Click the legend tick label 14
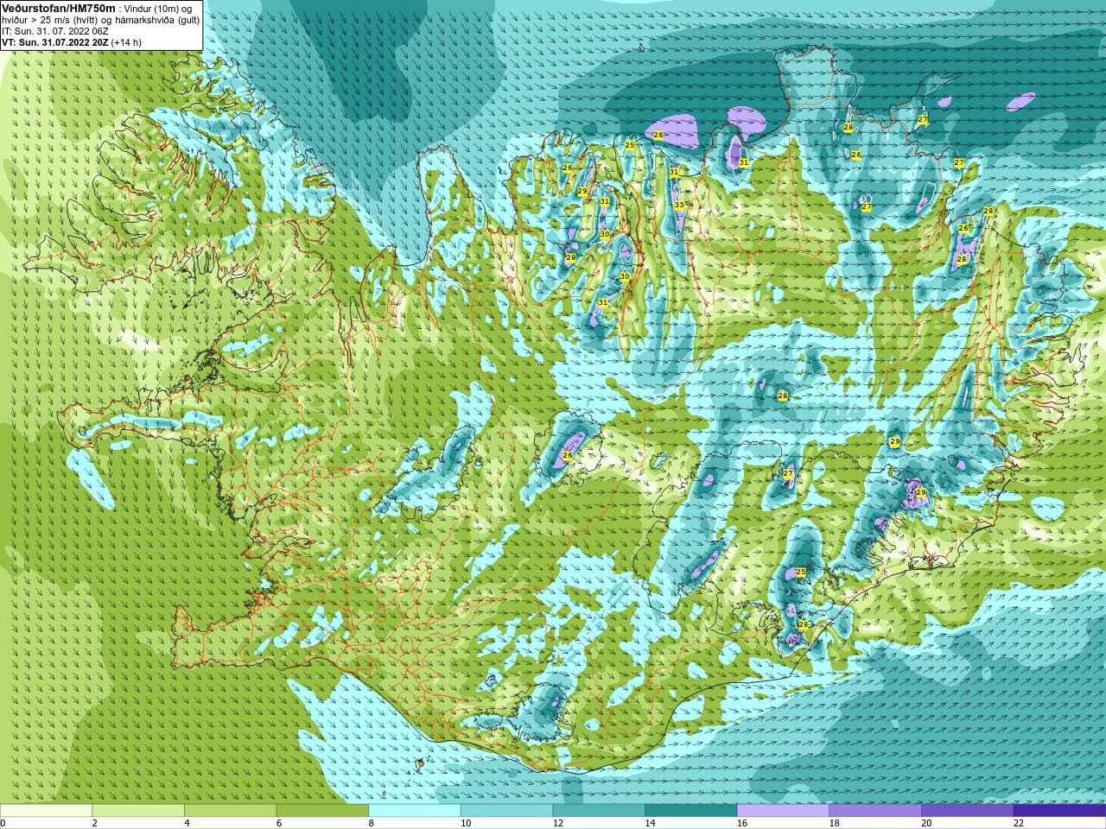The width and height of the screenshot is (1106, 829). point(651,823)
